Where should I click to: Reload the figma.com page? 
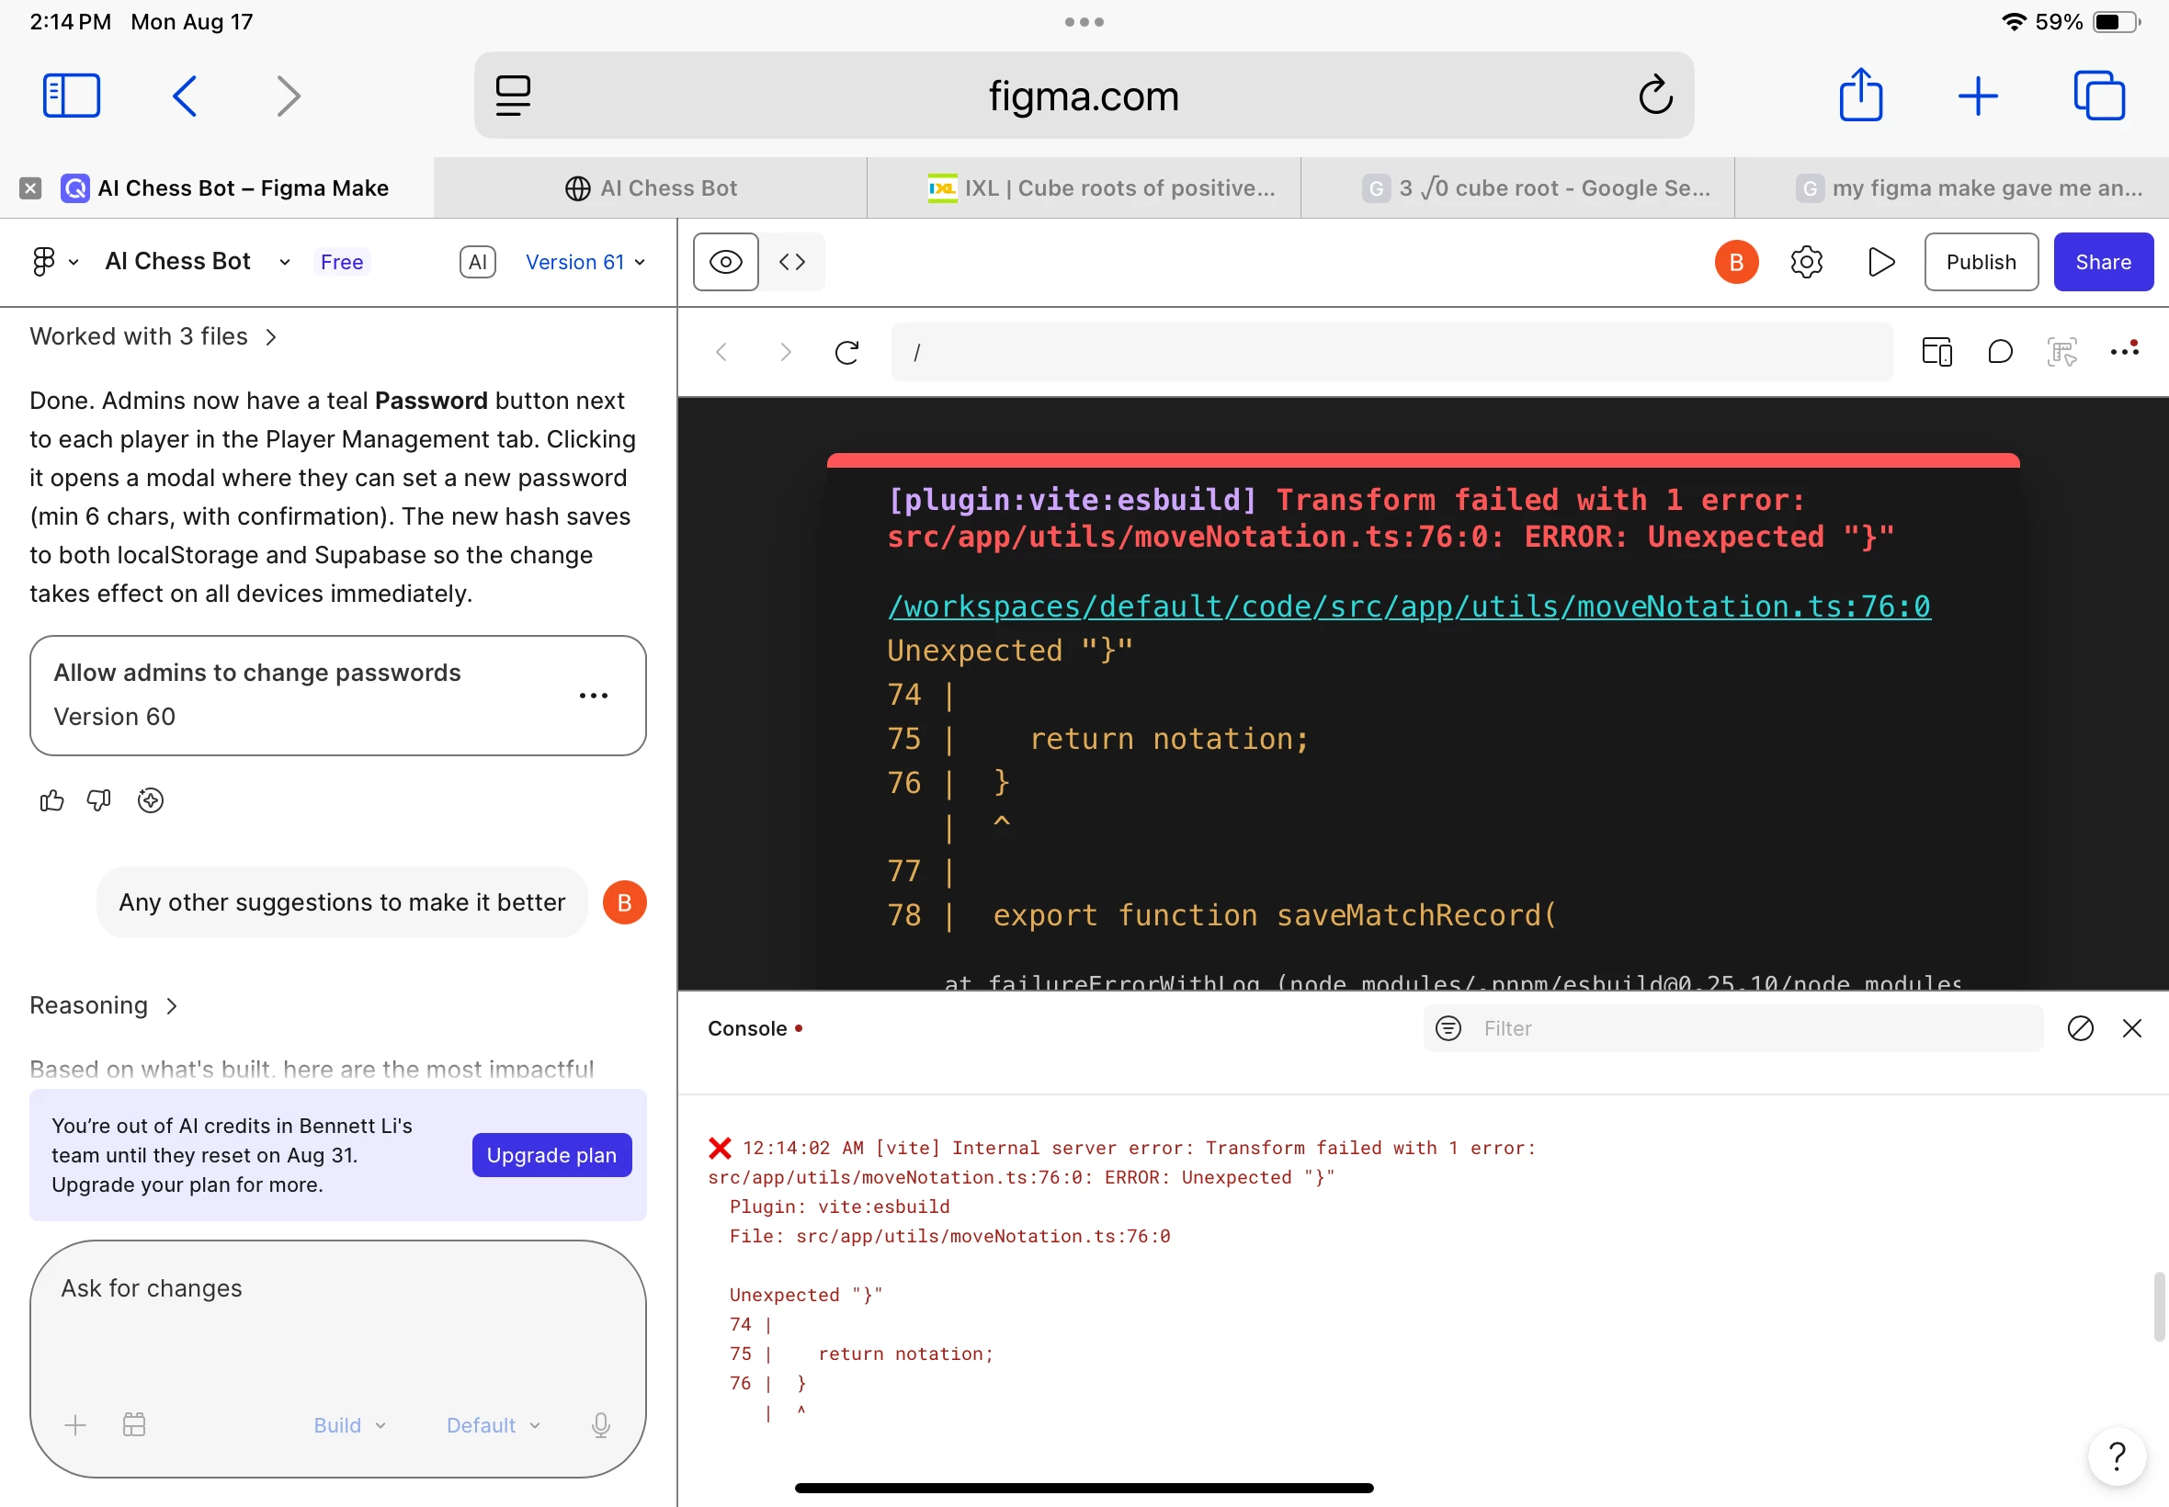1655,96
